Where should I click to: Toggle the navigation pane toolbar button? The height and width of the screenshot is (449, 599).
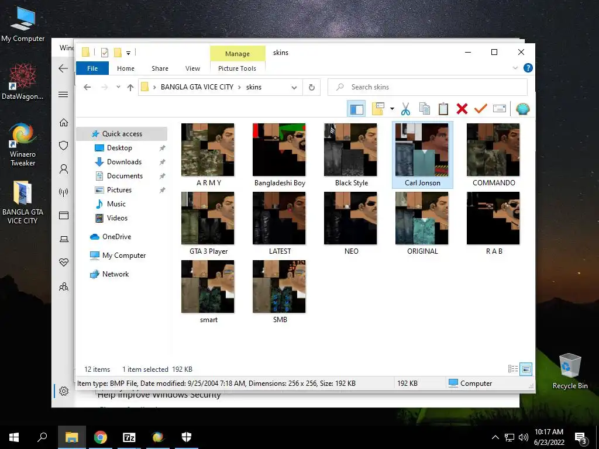pyautogui.click(x=356, y=109)
